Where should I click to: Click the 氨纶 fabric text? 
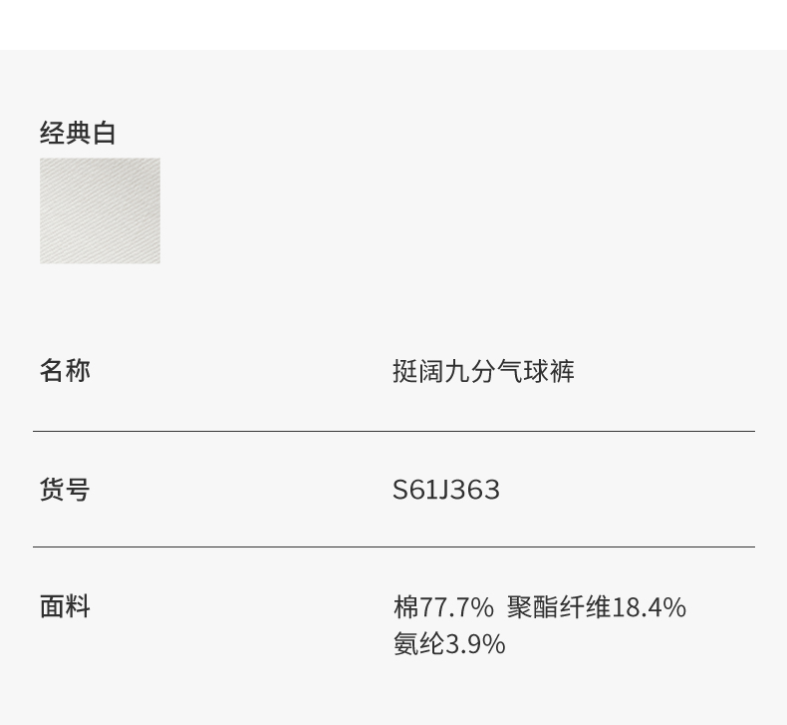coord(418,644)
